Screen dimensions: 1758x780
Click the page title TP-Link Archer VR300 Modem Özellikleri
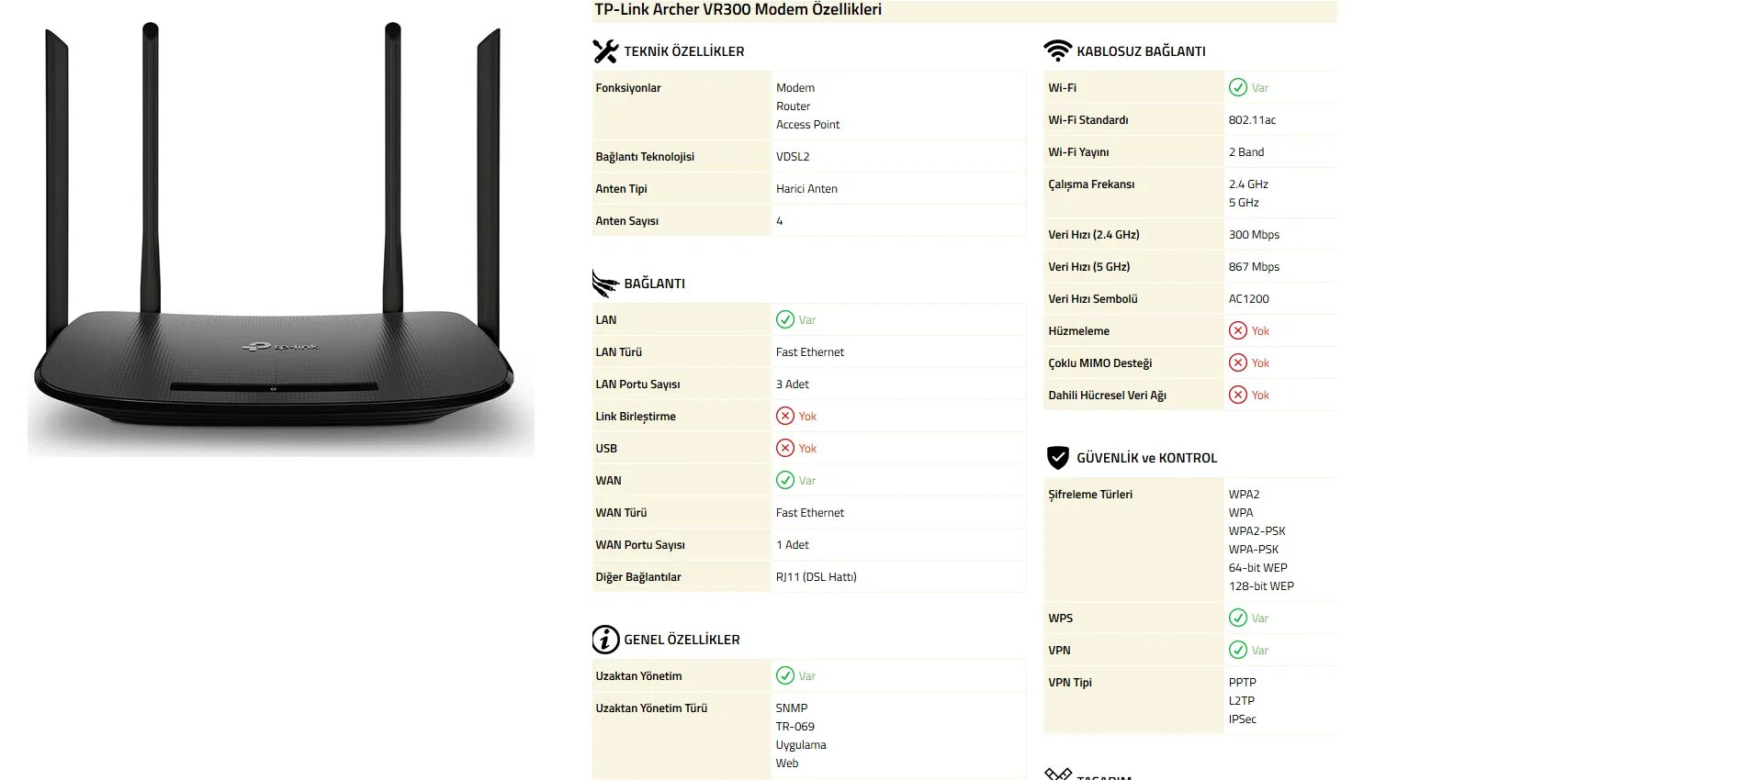[x=738, y=9]
